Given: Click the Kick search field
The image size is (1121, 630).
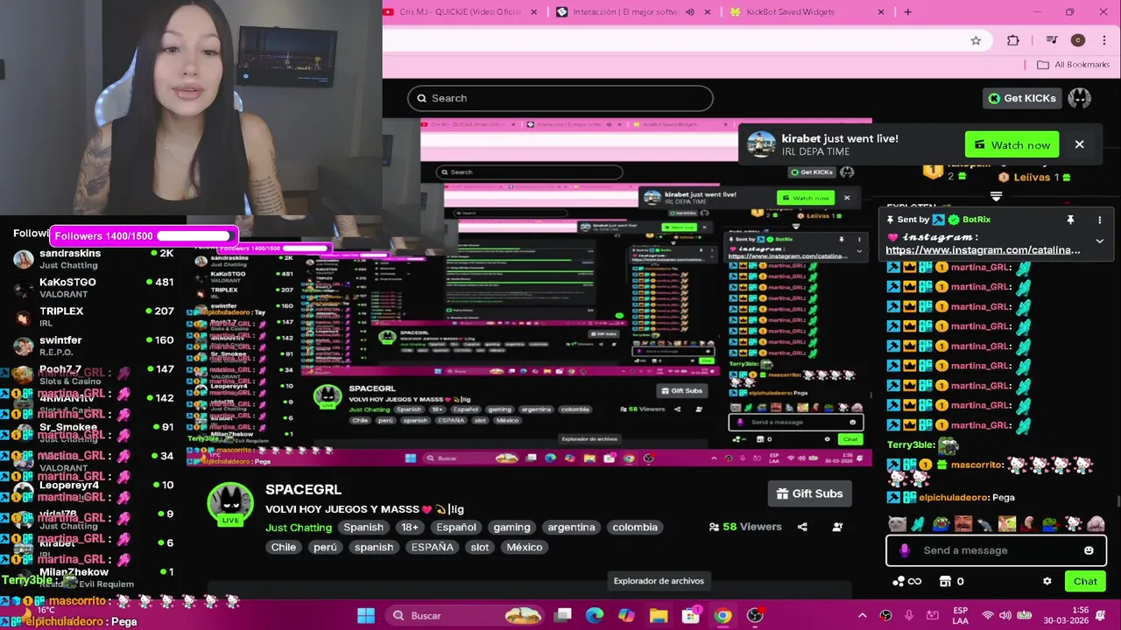Looking at the screenshot, I should point(560,98).
